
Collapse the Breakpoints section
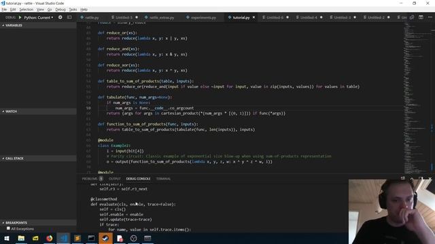click(38, 223)
